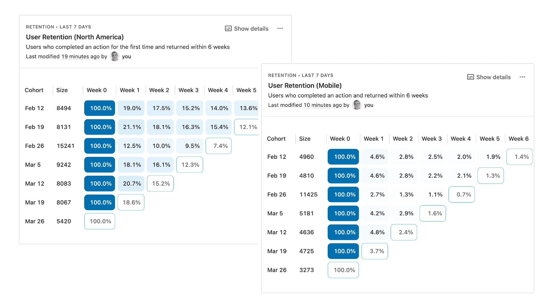This screenshot has height=308, width=548.
Task: Select Feb 12 Week 0 100.0% cell, North America
Action: coord(100,108)
